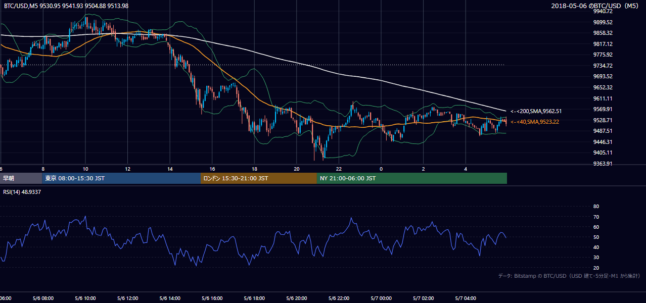Click the RSI(14) 48.9337 indicator label
Image resolution: width=646 pixels, height=303 pixels.
(x=22, y=192)
